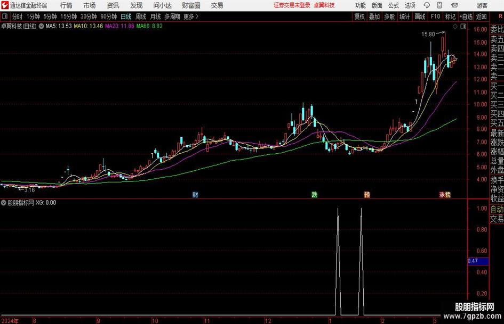Toggle the right info panel icon
504x324 pixels.
[x=463, y=27]
